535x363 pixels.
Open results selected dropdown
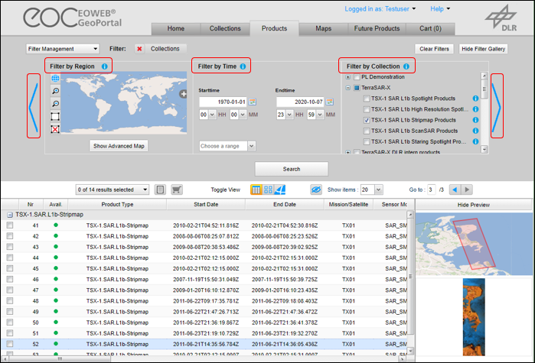point(113,190)
